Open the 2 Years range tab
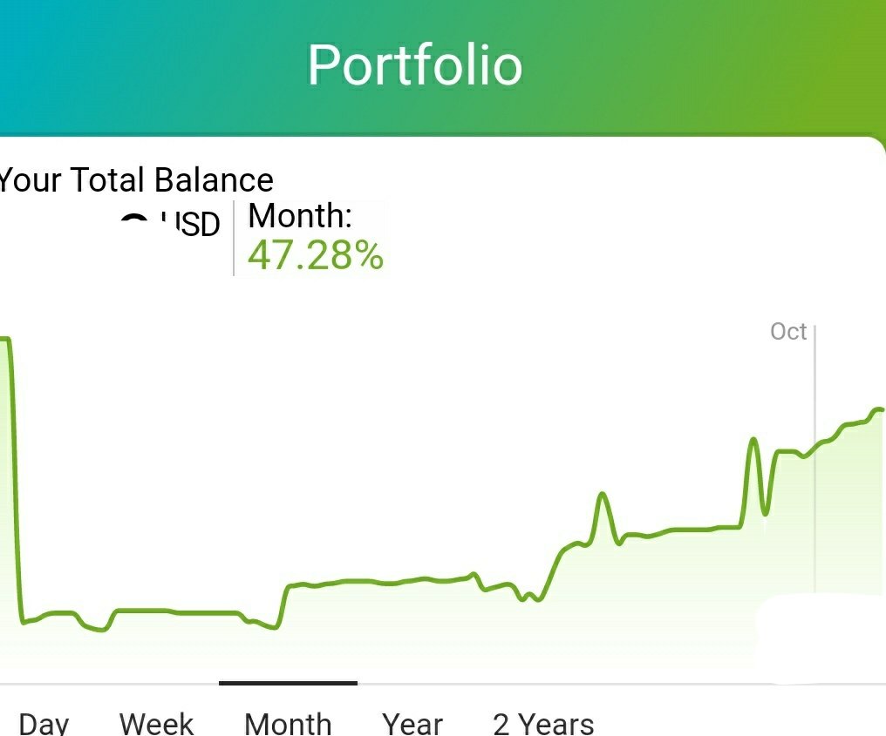The width and height of the screenshot is (886, 736). point(543,723)
